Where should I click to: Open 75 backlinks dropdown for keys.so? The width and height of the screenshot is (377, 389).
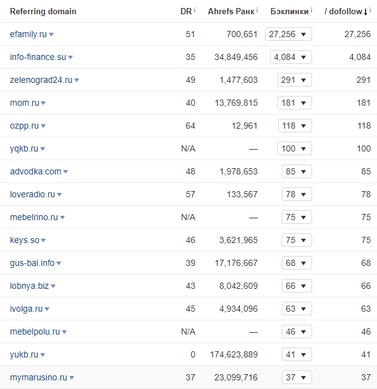[x=297, y=240]
